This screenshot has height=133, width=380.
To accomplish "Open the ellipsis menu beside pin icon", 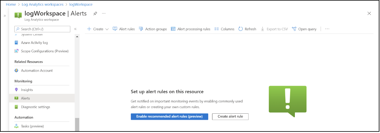I will (104, 14).
